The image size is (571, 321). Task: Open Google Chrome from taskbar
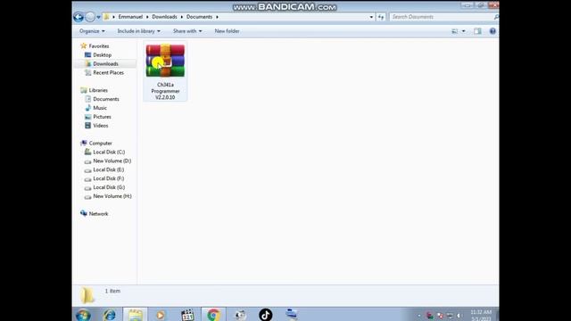coord(213,315)
